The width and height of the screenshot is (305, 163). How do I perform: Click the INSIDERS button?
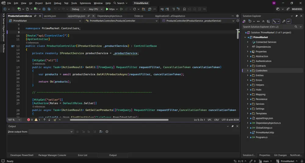[297, 9]
